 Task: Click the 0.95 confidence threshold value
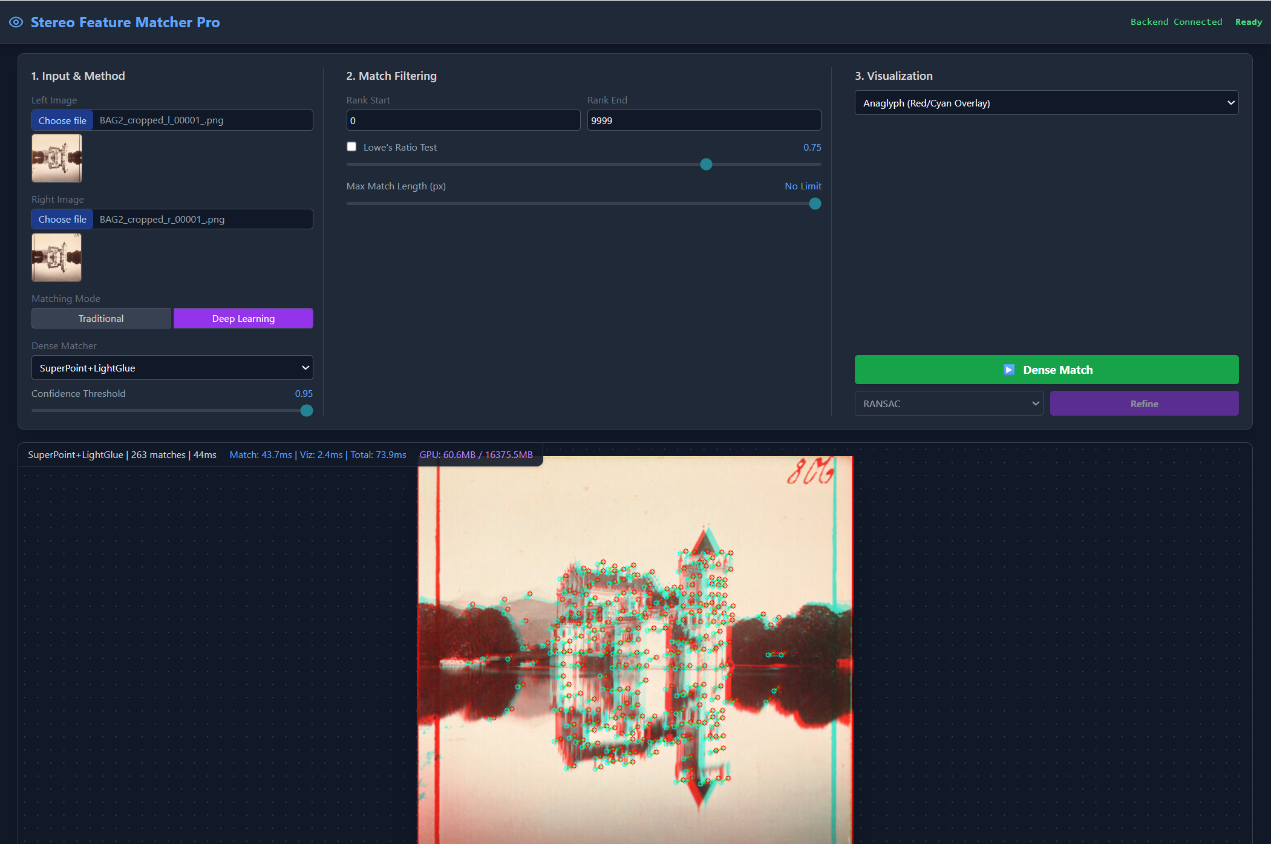[x=304, y=393]
